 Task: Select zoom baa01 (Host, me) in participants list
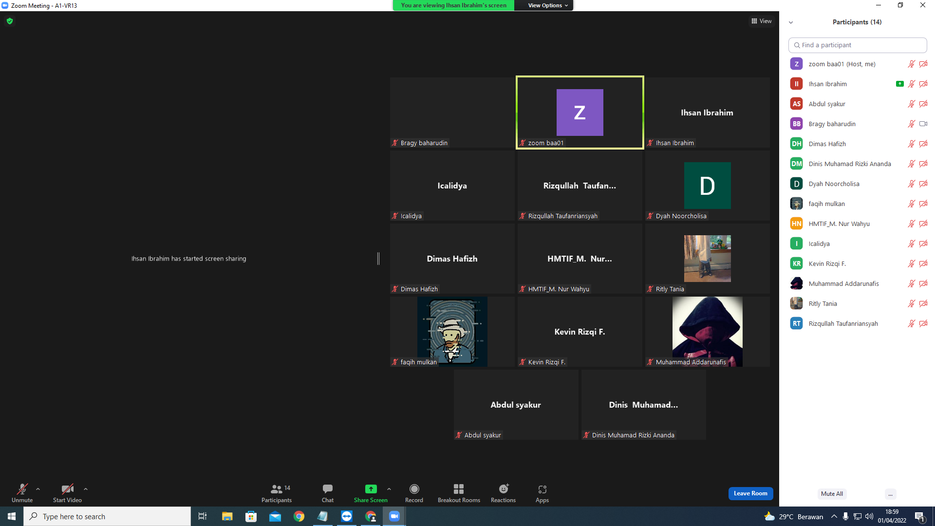pos(858,64)
